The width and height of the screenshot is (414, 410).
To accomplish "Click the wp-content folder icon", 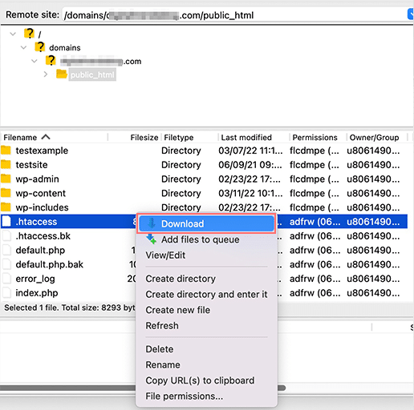I will (6, 193).
